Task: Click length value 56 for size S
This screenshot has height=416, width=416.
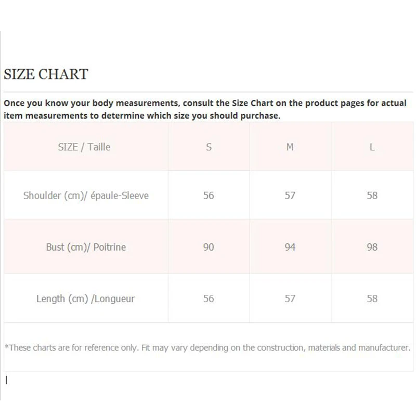Action: click(x=209, y=298)
